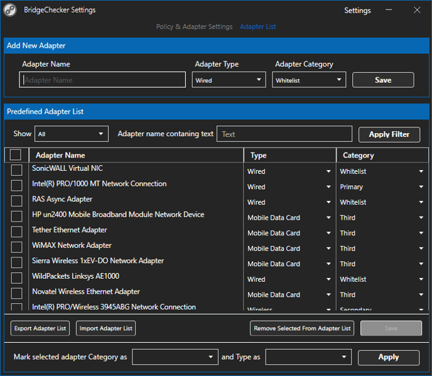The image size is (432, 376).
Task: Click the BridgeChecker chain-link logo icon
Action: tap(10, 10)
